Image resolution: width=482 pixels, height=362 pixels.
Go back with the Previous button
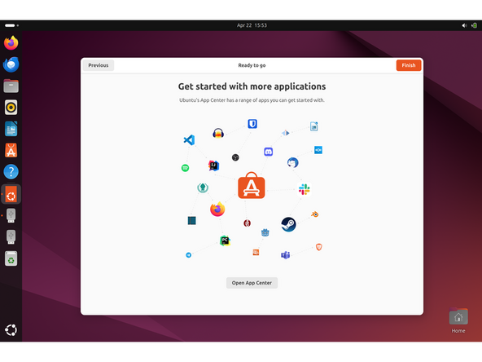coord(99,65)
